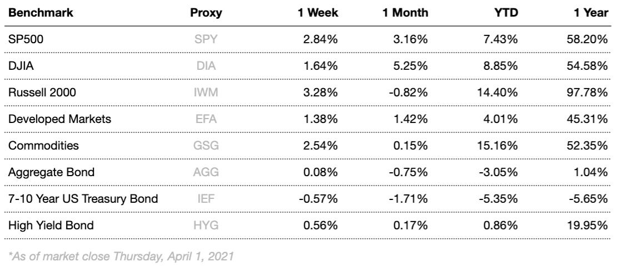
Task: Click the IWM ticker symbol
Action: pyautogui.click(x=206, y=93)
